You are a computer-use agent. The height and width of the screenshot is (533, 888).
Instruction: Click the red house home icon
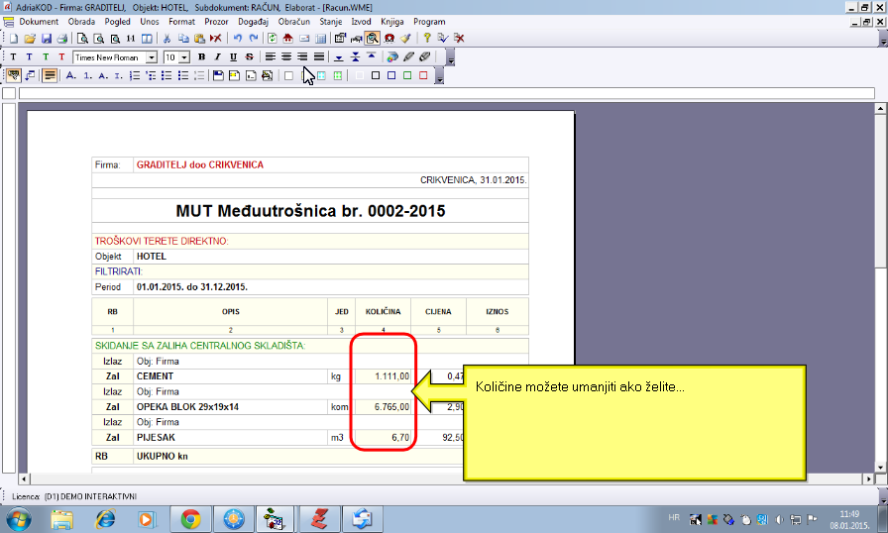[x=288, y=39]
